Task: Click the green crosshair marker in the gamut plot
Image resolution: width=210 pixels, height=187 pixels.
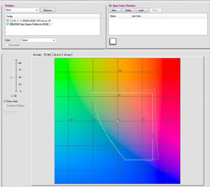Action: pos(116,131)
